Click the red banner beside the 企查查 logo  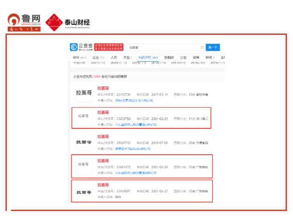click(x=108, y=47)
